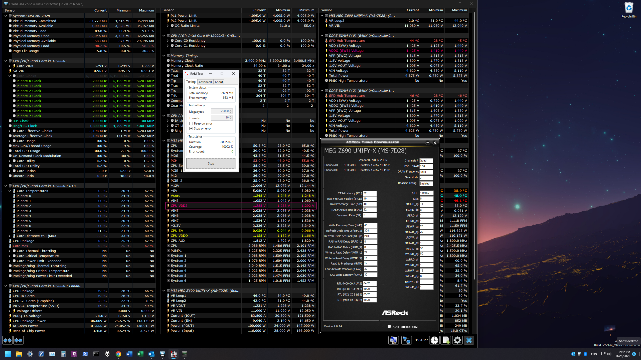The width and height of the screenshot is (641, 360).
Task: Click the expand columns left-right arrows icon
Action: (8, 340)
